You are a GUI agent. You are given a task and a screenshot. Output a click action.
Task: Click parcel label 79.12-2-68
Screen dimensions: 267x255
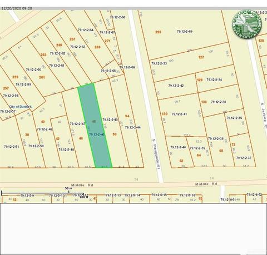tap(117, 17)
